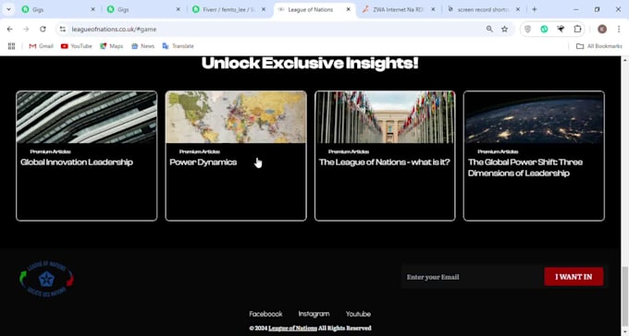Click the page vertical scrollbar thumb
The height and width of the screenshot is (336, 629).
(x=625, y=296)
